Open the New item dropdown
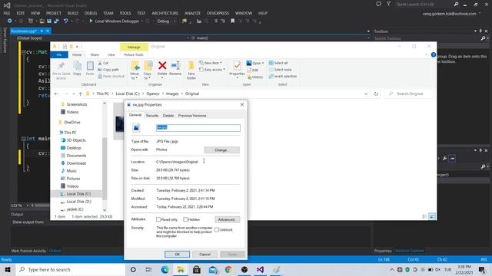The image size is (492, 276). click(211, 63)
